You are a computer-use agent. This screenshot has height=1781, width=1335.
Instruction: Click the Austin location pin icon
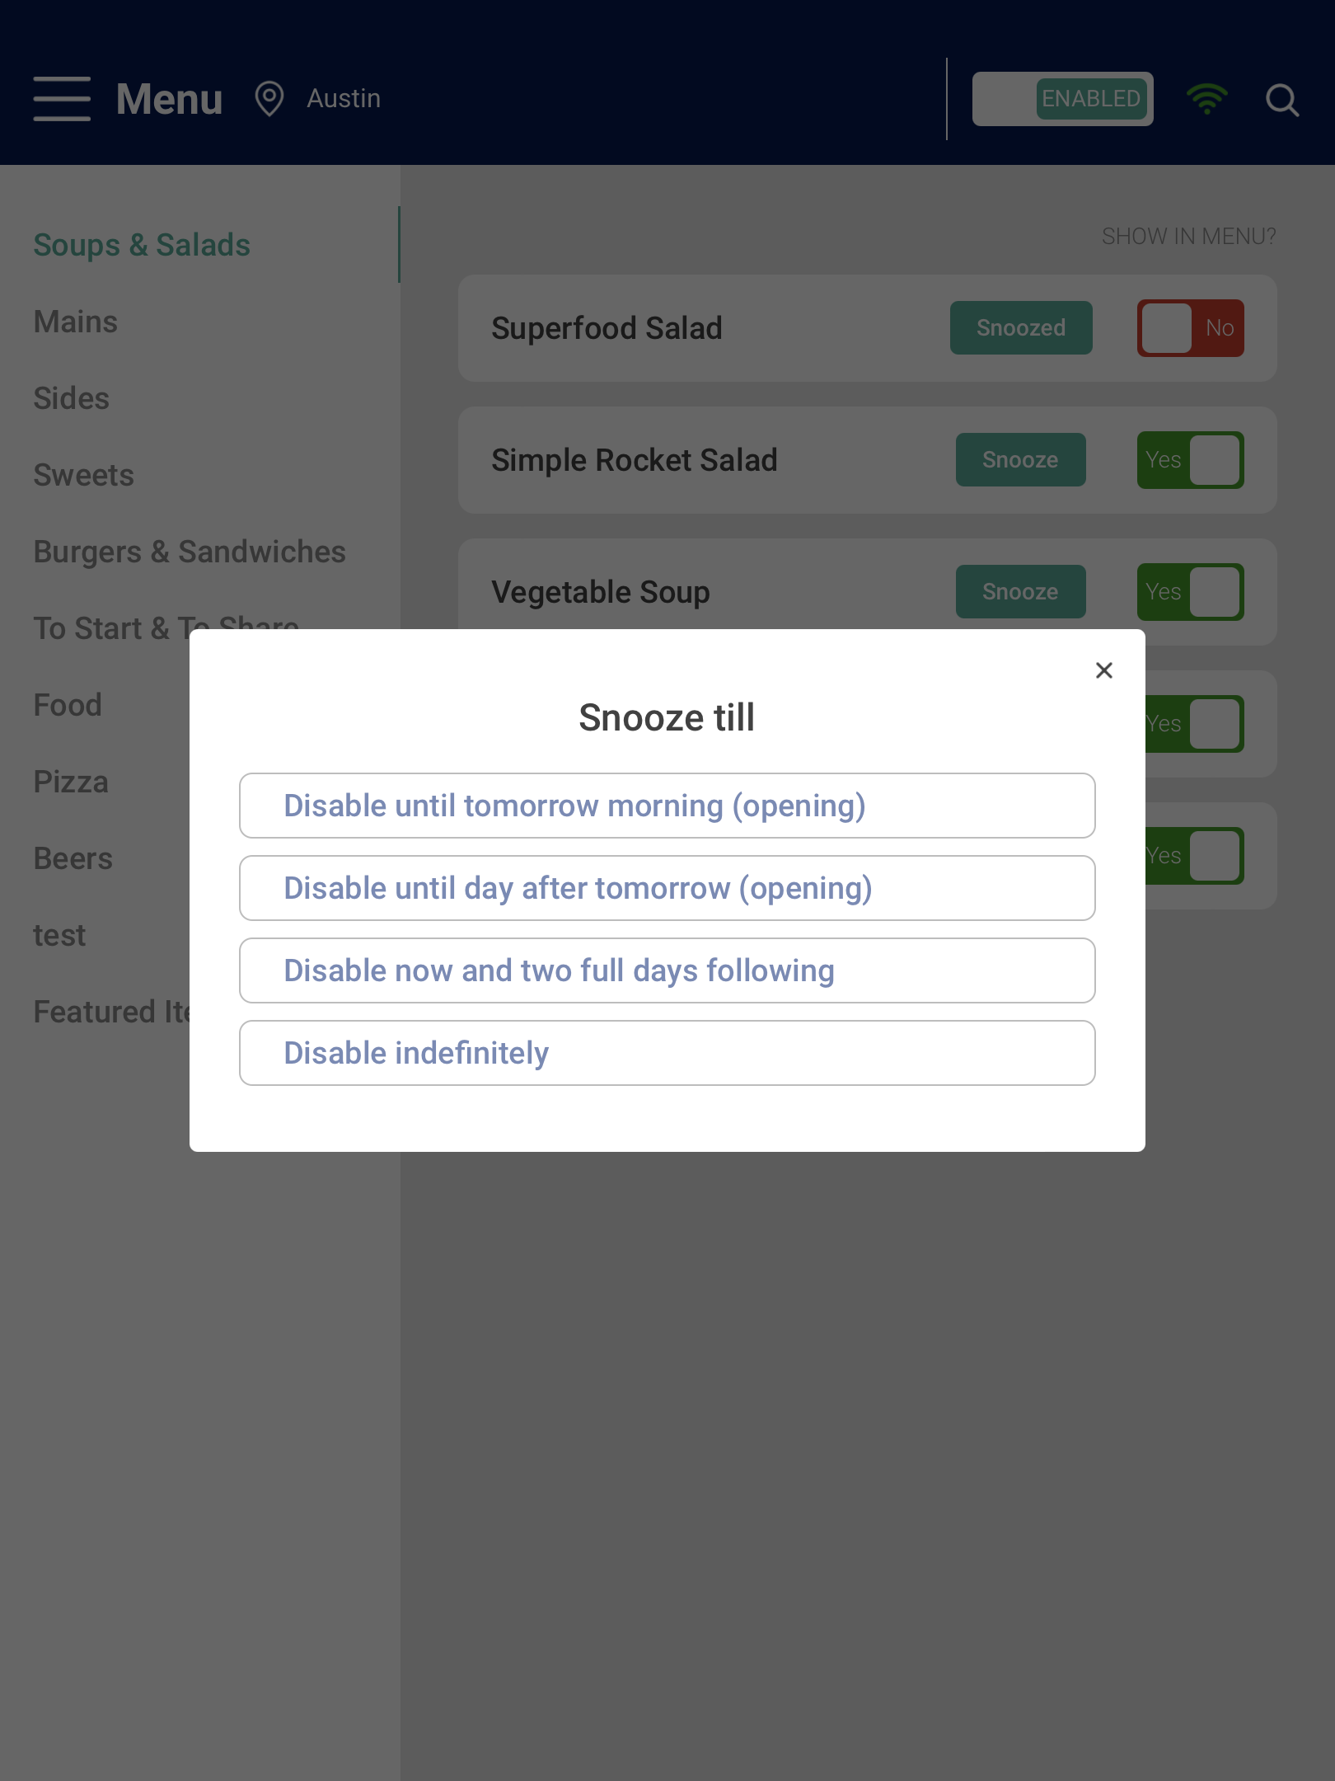pos(269,99)
